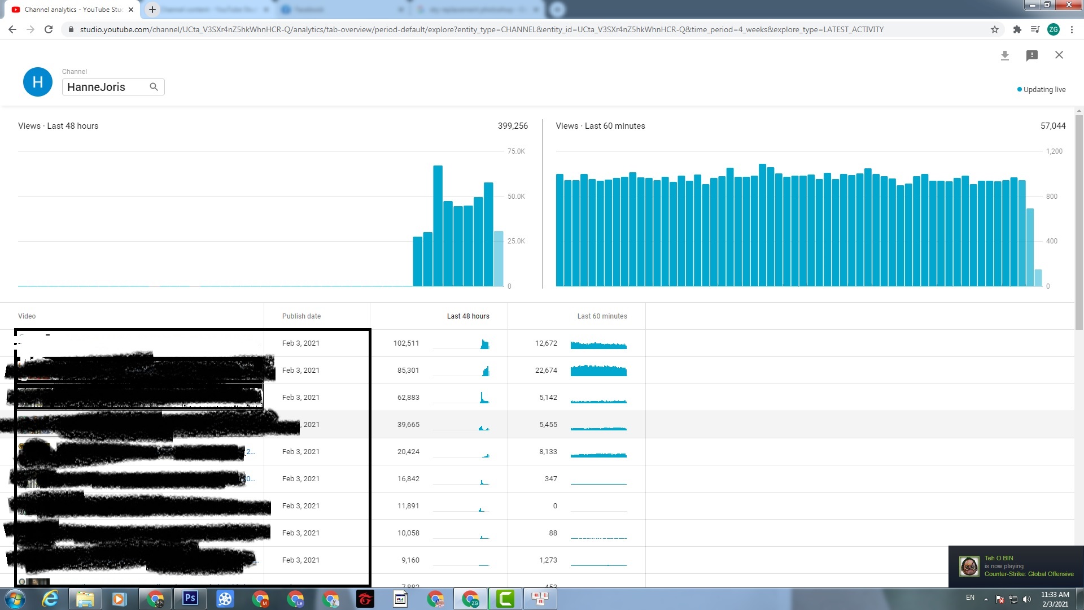Close the analytics explore view
This screenshot has height=610, width=1084.
[1059, 55]
